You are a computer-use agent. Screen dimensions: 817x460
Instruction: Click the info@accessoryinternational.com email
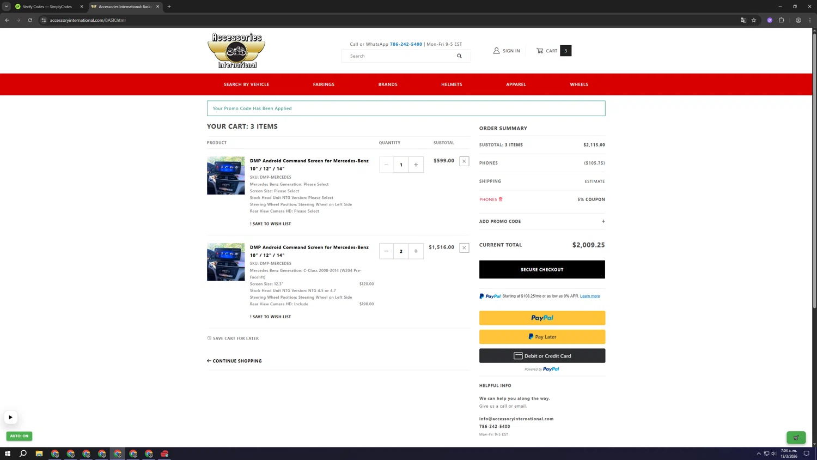point(516,419)
